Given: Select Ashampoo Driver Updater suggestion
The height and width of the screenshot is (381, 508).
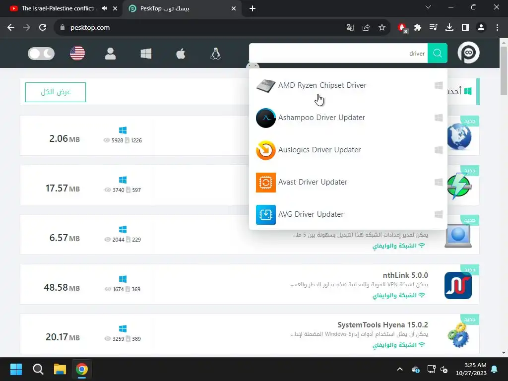Looking at the screenshot, I should click(x=348, y=118).
